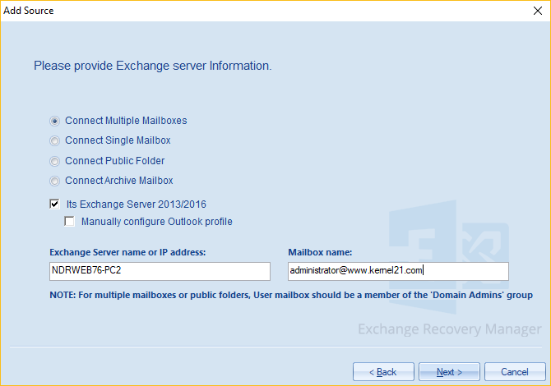Choose Connect Single Mailbox option

click(x=54, y=140)
